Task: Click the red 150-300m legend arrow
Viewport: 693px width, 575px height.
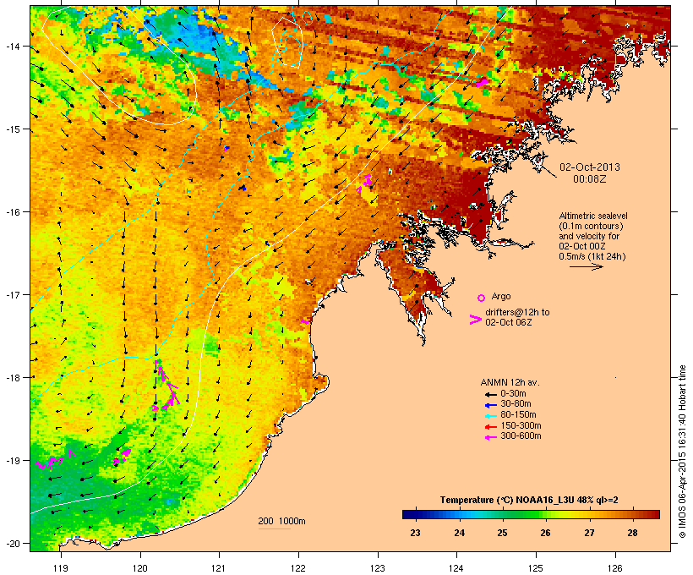Action: coord(491,427)
